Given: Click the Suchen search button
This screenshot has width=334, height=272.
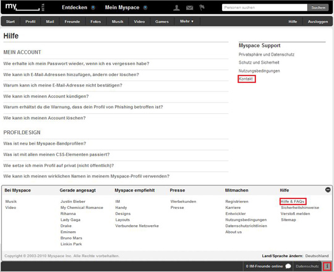Looking at the screenshot, I should coord(319,7).
